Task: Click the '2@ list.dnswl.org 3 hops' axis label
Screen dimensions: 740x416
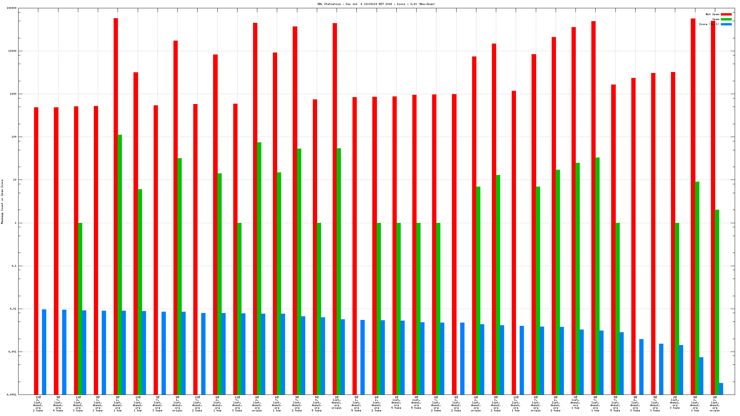Action: click(x=675, y=402)
